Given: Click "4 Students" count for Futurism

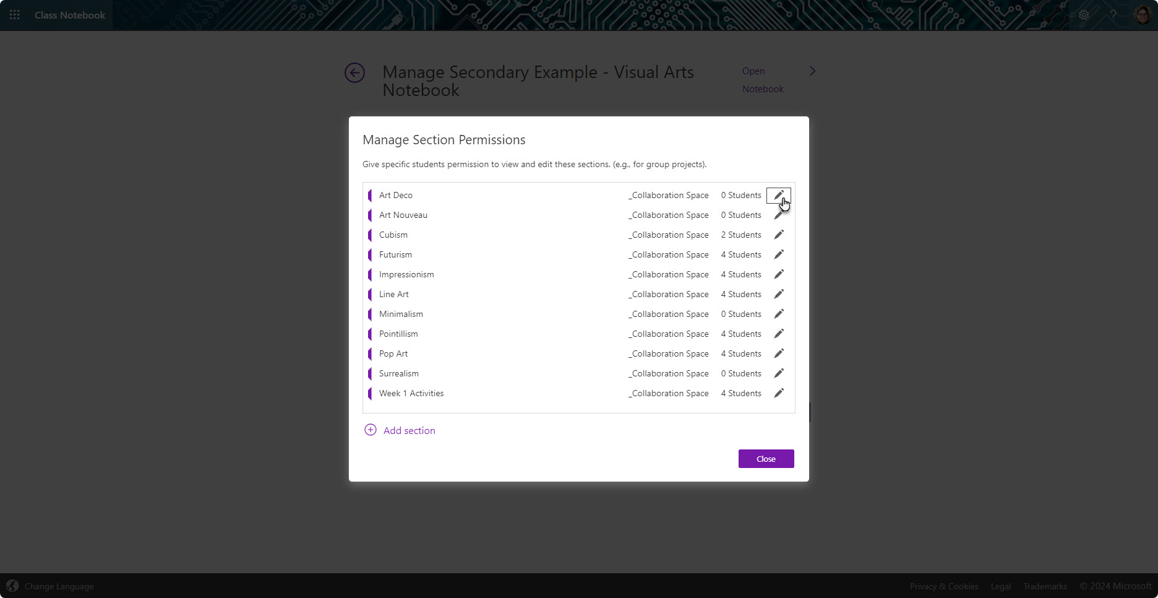Looking at the screenshot, I should click(741, 254).
